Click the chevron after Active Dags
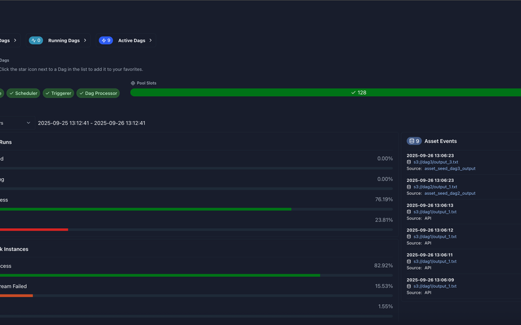 pyautogui.click(x=150, y=40)
